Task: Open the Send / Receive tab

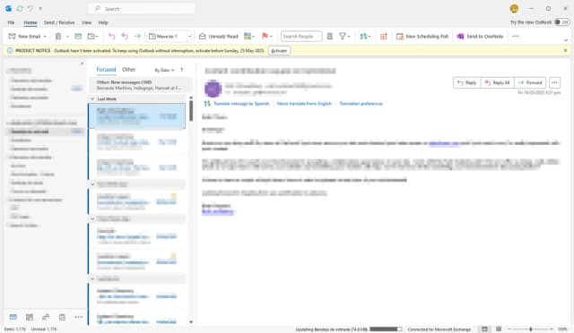Action: click(59, 22)
